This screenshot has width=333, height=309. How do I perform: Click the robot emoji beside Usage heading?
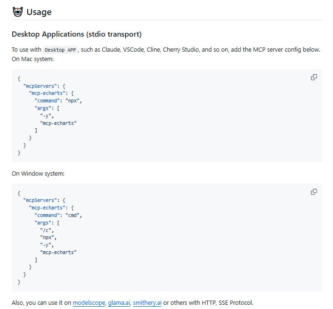tap(18, 12)
